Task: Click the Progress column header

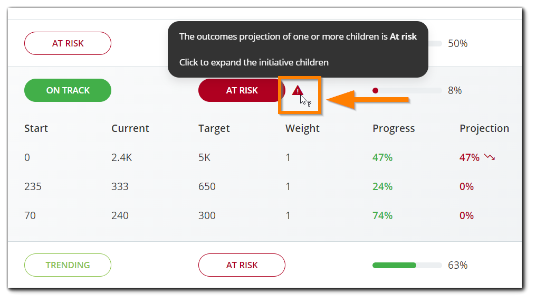Action: pyautogui.click(x=394, y=128)
